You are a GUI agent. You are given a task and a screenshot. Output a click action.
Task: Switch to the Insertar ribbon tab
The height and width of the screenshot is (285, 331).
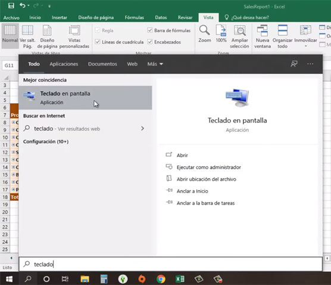tap(60, 17)
